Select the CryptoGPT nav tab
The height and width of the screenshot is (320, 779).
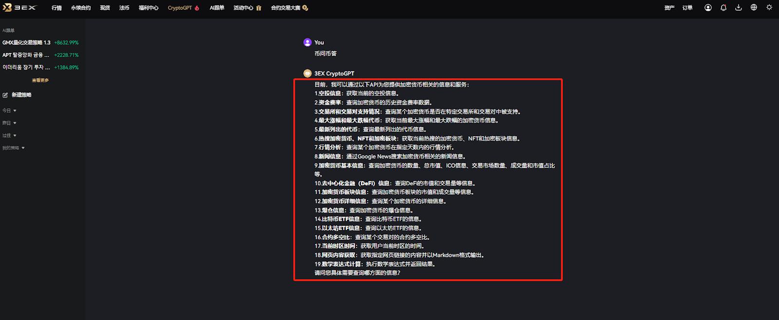184,8
